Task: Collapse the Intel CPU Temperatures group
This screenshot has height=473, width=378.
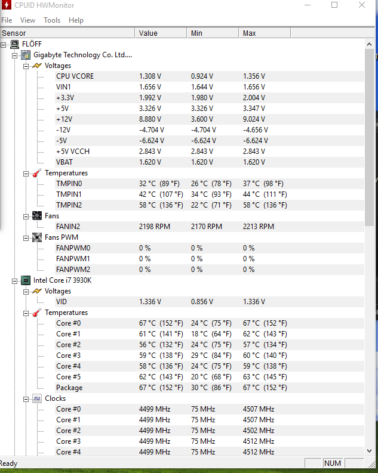Action: coord(26,313)
